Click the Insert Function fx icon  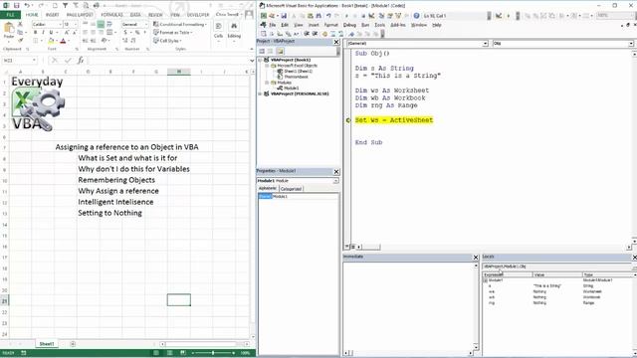click(81, 61)
